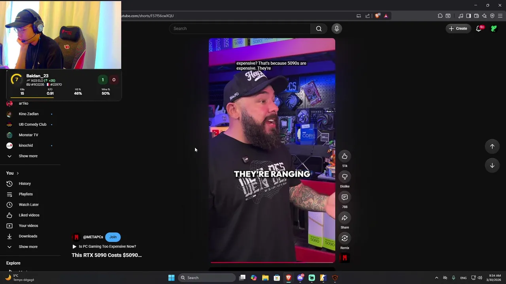Click the share page icon in address bar
Viewport: 506px width, 284px height.
click(x=368, y=16)
